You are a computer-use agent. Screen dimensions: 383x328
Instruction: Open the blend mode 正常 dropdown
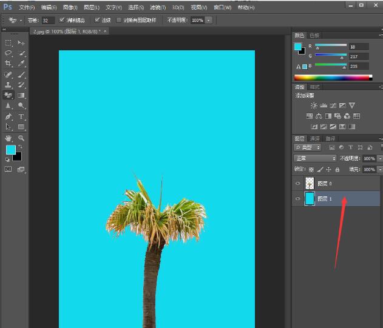tap(314, 158)
